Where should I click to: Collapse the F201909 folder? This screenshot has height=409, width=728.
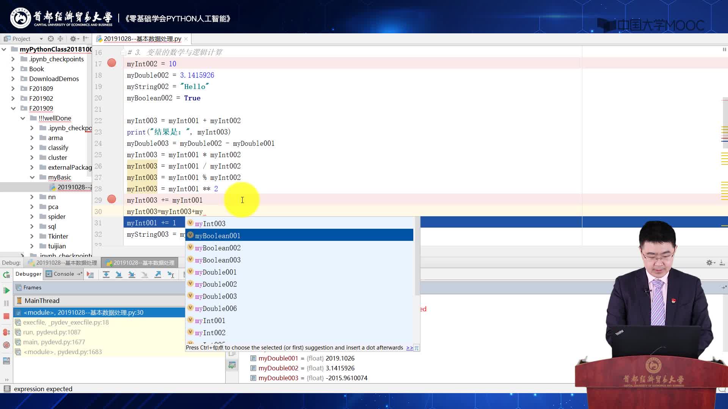[x=13, y=108]
